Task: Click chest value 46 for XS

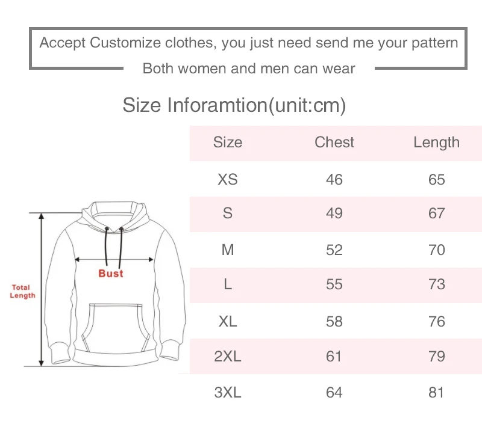Action: tap(334, 180)
